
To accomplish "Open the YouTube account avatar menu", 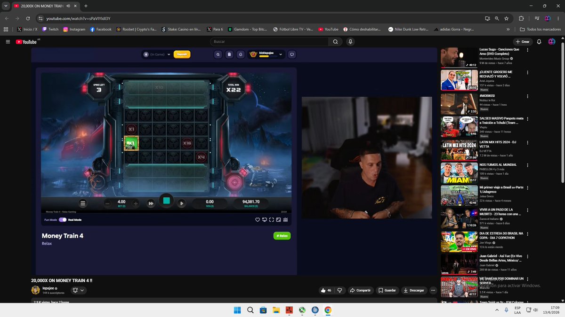I will [552, 42].
